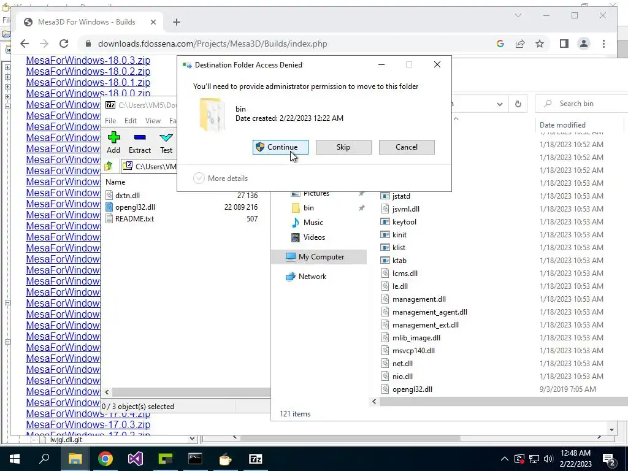
Task: Click the Name column header in 7-Zip
Action: click(x=115, y=182)
